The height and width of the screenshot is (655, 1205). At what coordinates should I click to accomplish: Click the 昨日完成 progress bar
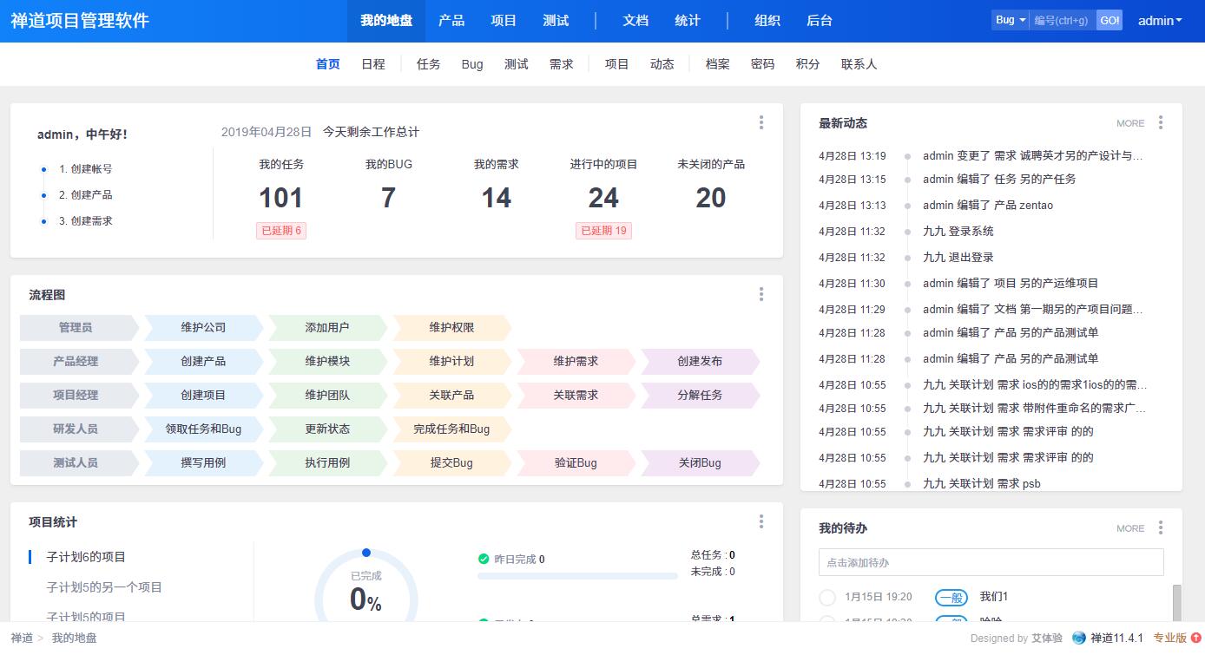point(577,576)
